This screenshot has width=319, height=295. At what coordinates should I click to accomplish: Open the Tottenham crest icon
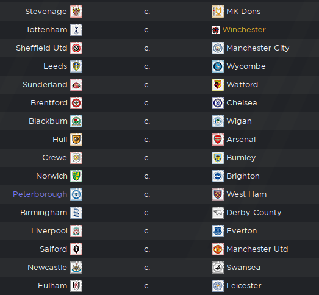[76, 30]
